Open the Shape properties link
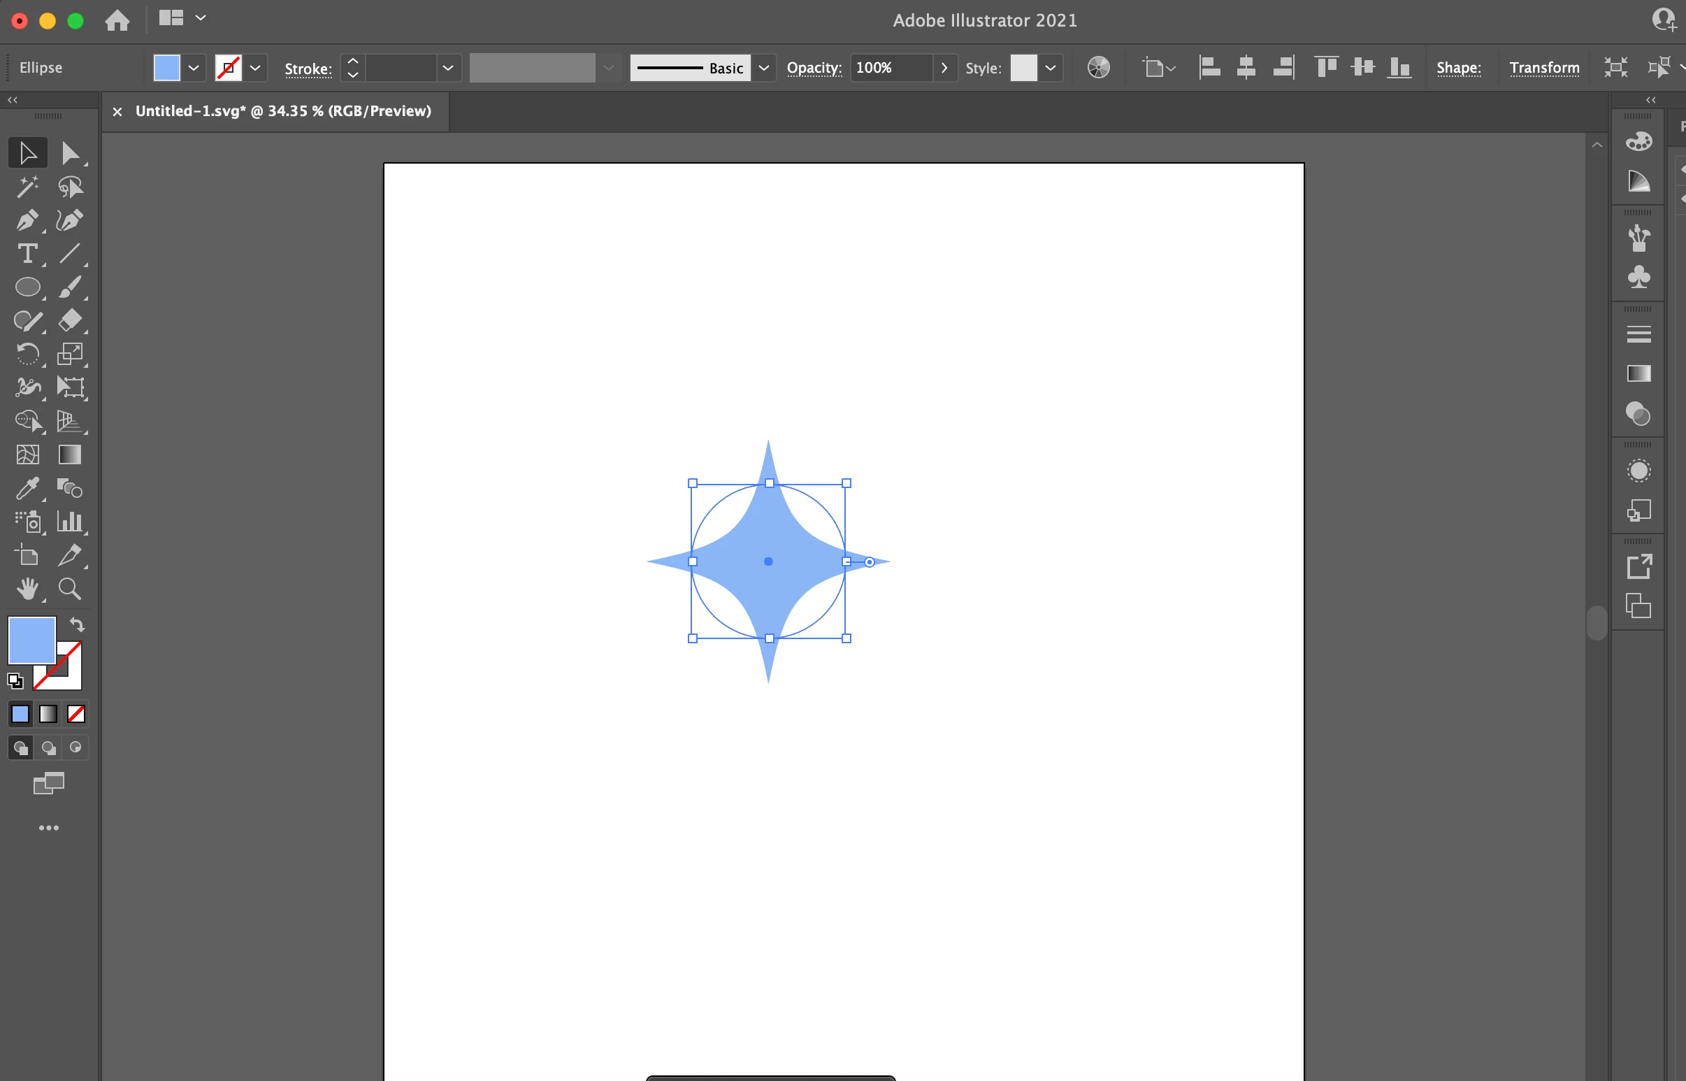Screen dimensions: 1686x1081 coord(1458,68)
